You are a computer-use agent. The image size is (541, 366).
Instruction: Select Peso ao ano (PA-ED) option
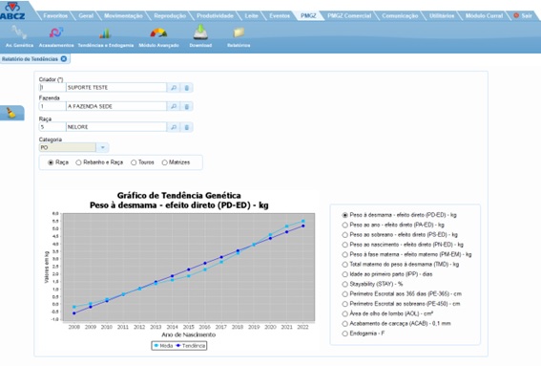tap(344, 225)
